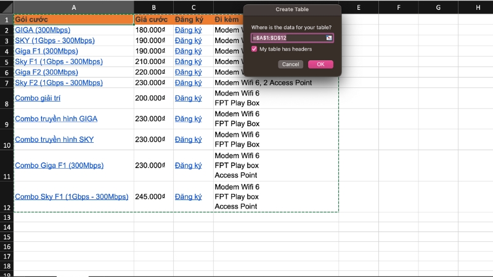Click Đăng ký link for Combo giải trí
The image size is (493, 277).
pyautogui.click(x=188, y=98)
